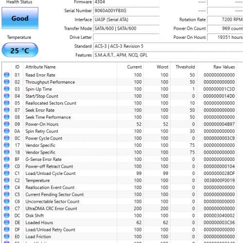Click the status icon for Start/Stop Count
This screenshot has width=243, height=243.
coord(7,96)
